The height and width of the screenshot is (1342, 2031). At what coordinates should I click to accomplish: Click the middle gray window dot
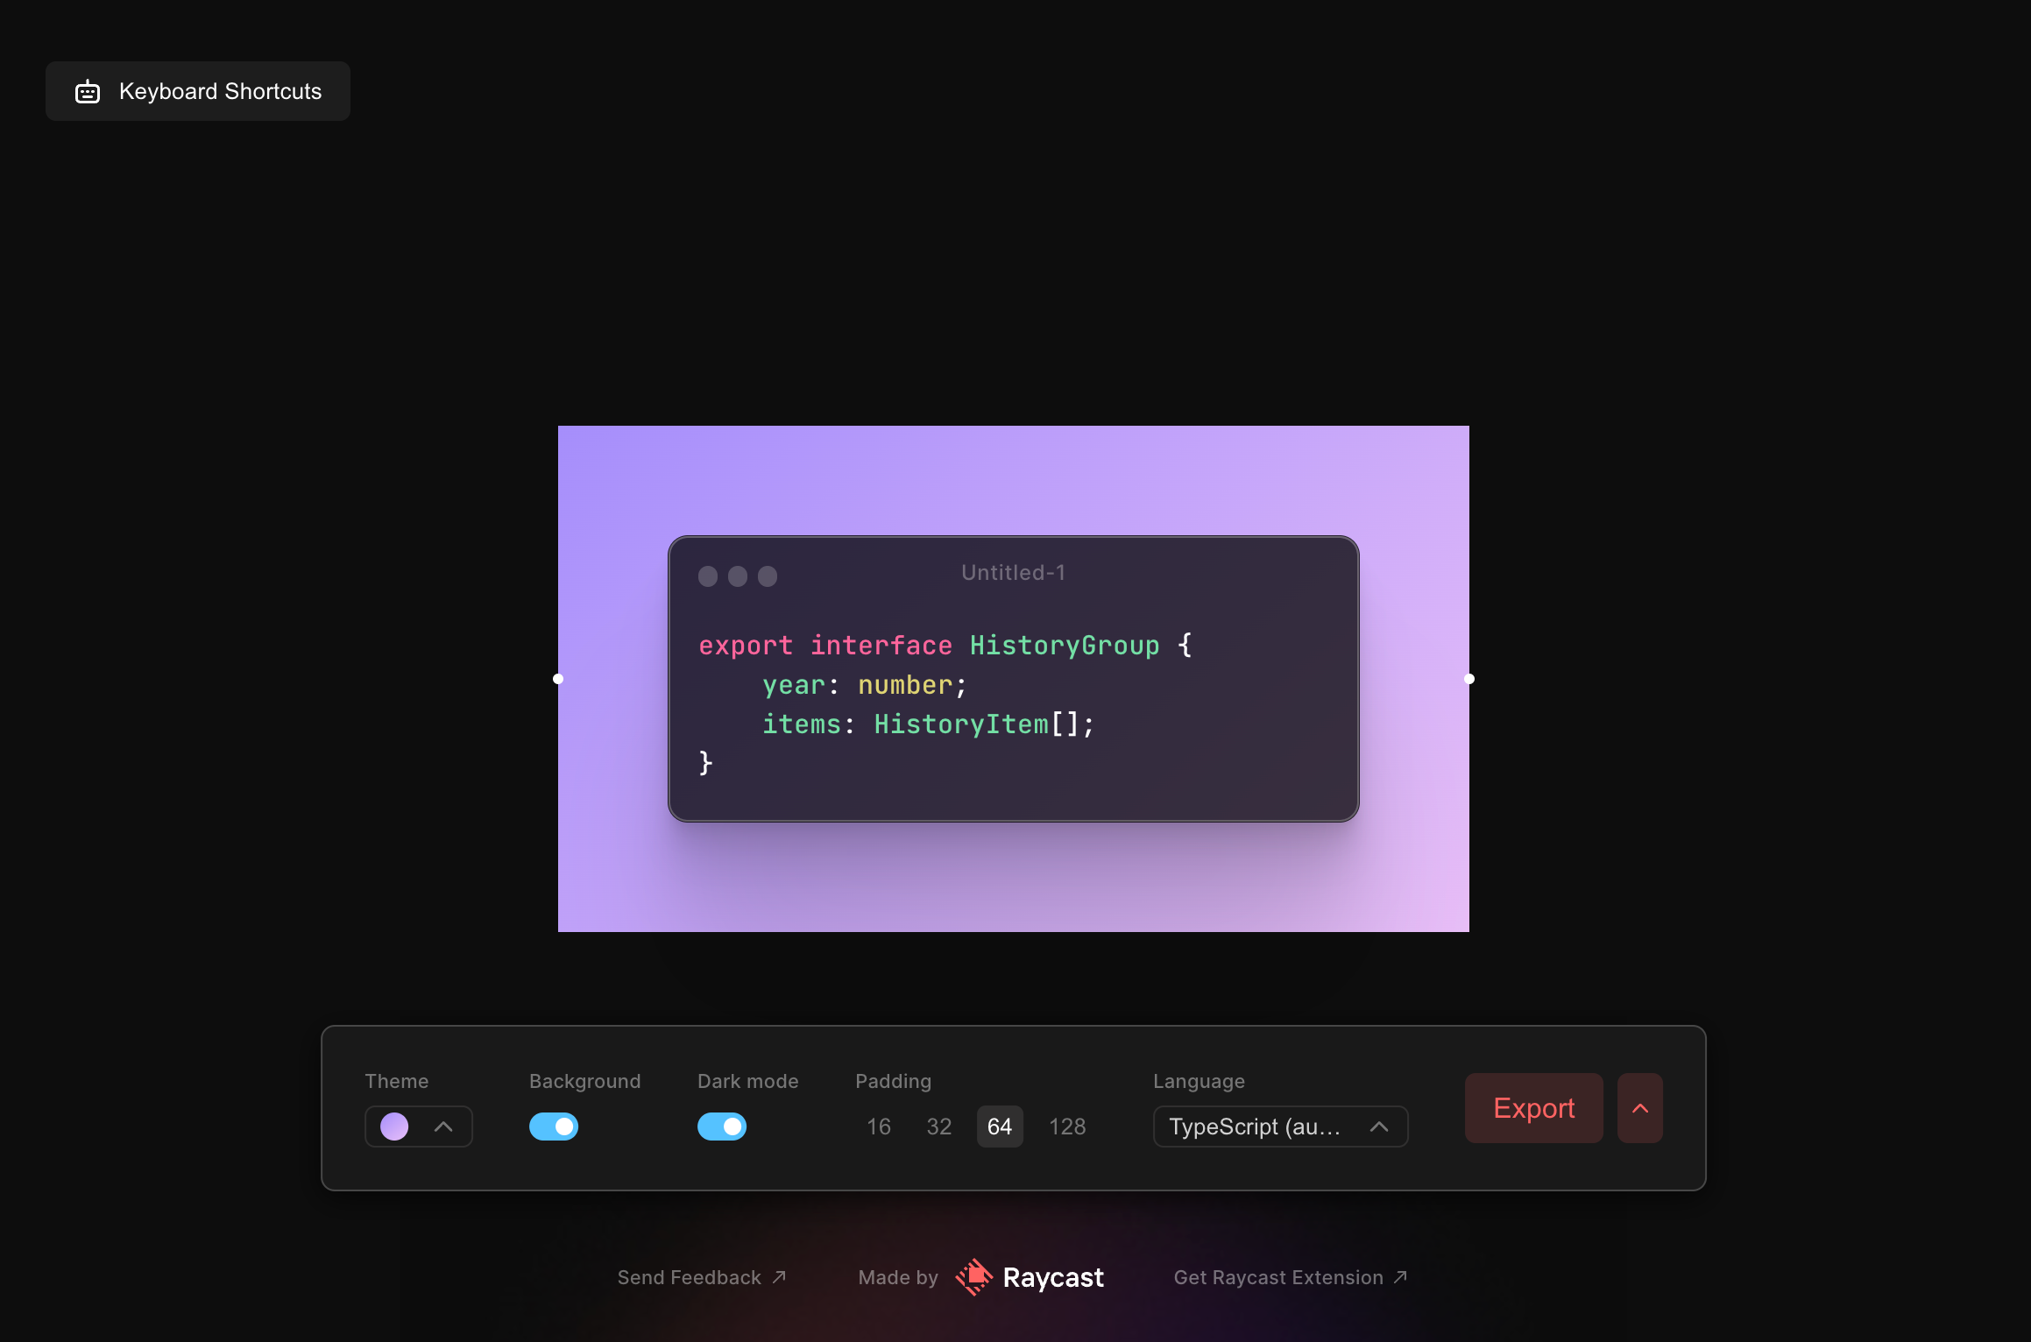738,576
